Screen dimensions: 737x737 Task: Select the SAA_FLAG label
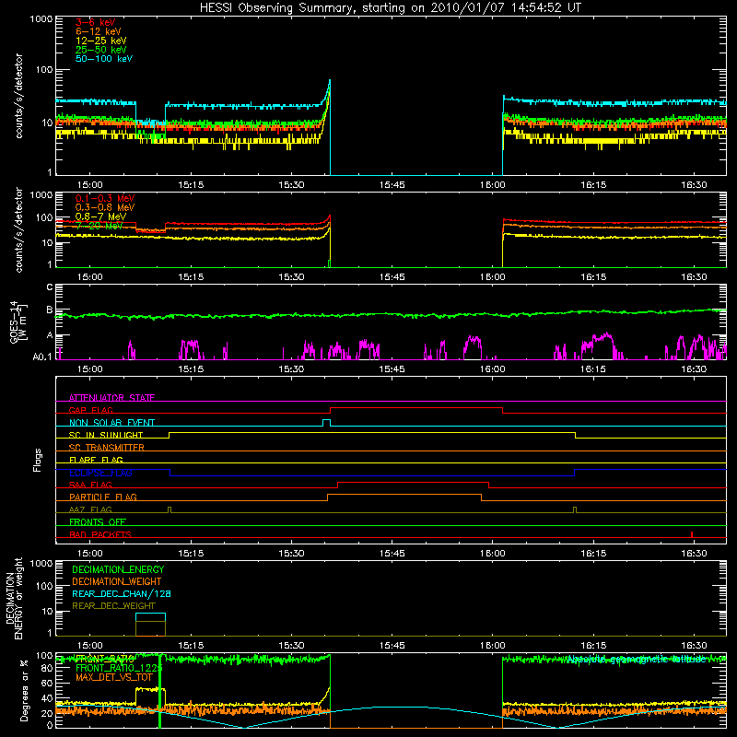[90, 485]
